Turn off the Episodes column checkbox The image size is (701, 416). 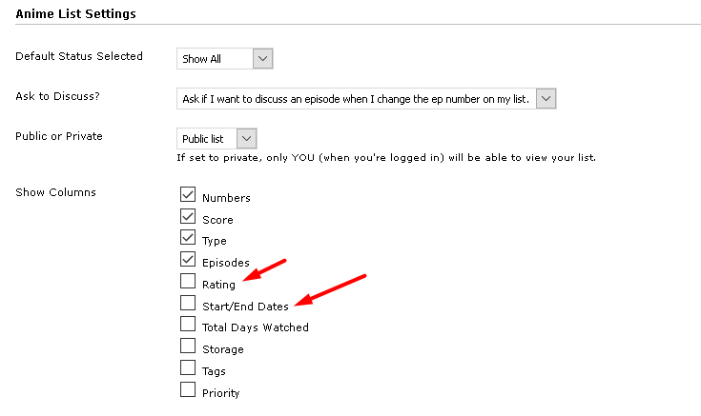tap(188, 259)
